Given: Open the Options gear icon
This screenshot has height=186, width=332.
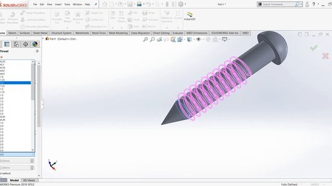Looking at the screenshot, I should coord(181,4).
